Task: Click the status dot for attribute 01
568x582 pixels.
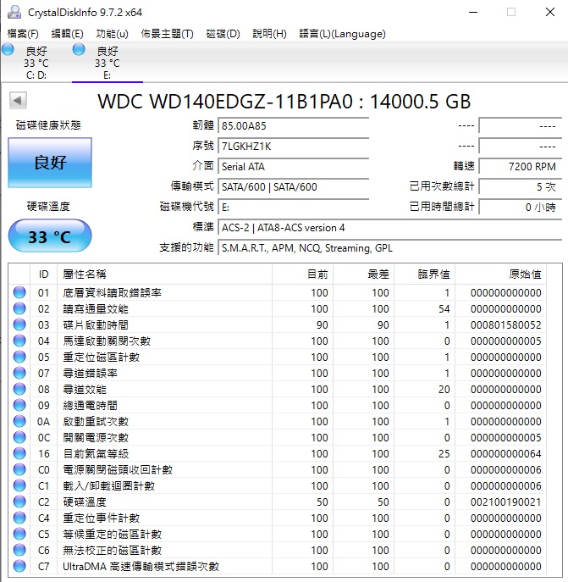Action: tap(19, 292)
